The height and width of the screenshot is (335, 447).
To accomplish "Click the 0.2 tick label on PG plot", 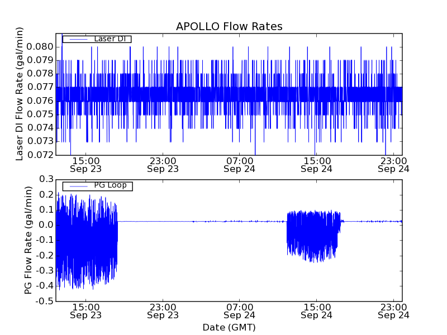I will [46, 194].
